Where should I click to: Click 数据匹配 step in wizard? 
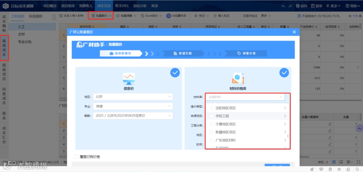pyautogui.click(x=183, y=53)
